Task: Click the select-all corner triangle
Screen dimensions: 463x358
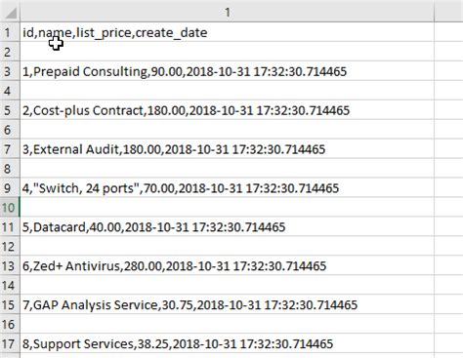Action: (10, 13)
